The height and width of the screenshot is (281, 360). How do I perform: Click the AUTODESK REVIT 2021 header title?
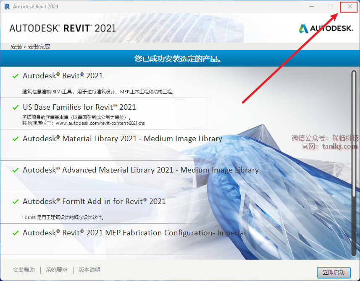click(x=63, y=28)
